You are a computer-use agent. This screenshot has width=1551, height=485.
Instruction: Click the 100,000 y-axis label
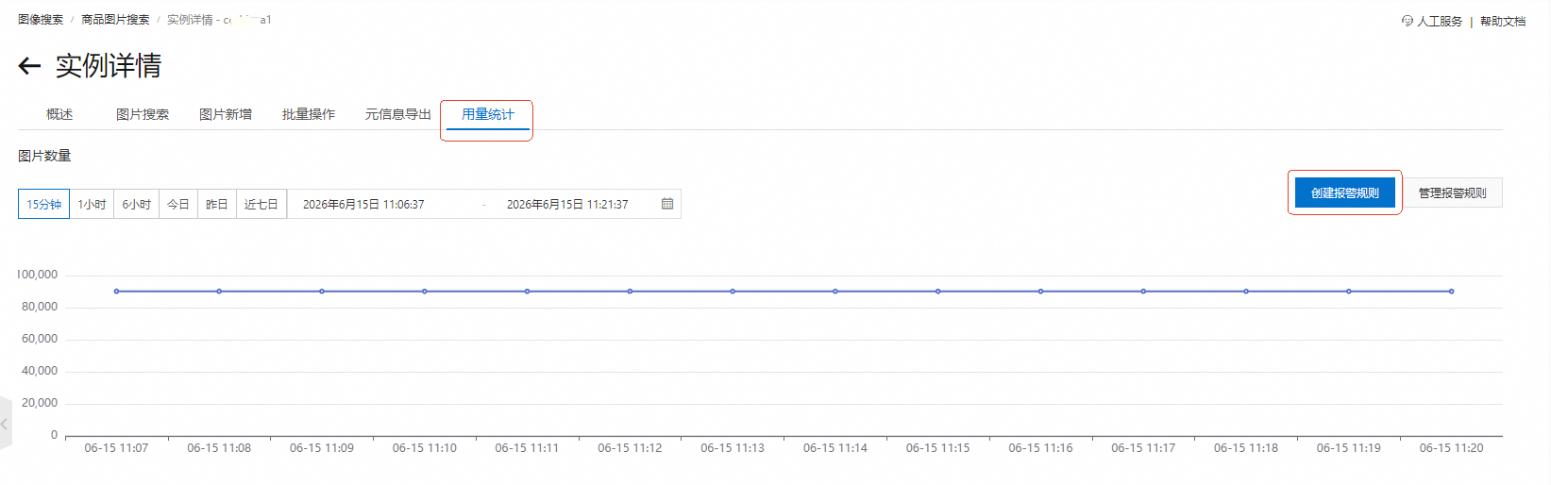37,275
